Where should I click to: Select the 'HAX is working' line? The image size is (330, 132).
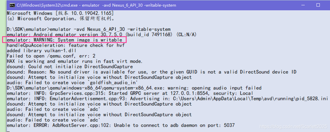tap(75, 61)
